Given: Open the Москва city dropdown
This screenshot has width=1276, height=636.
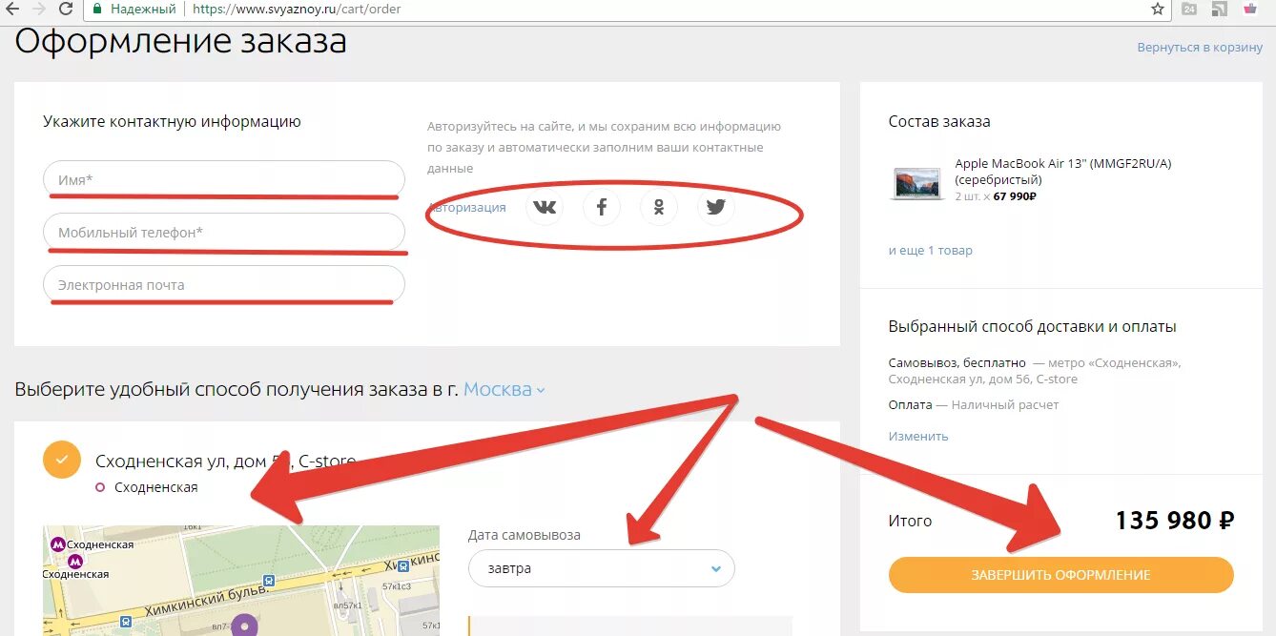Looking at the screenshot, I should coord(504,389).
